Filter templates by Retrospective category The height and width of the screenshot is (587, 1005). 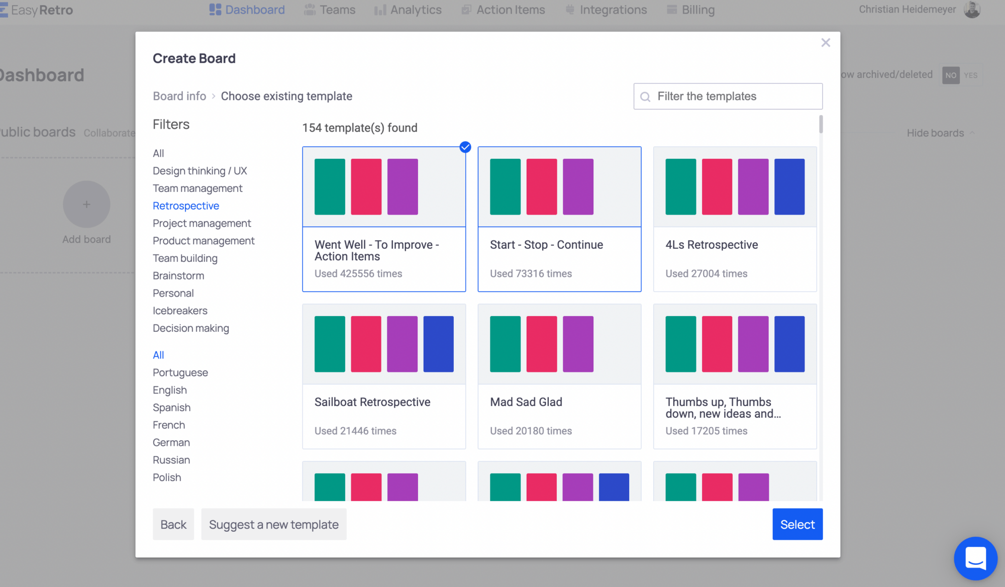(185, 206)
